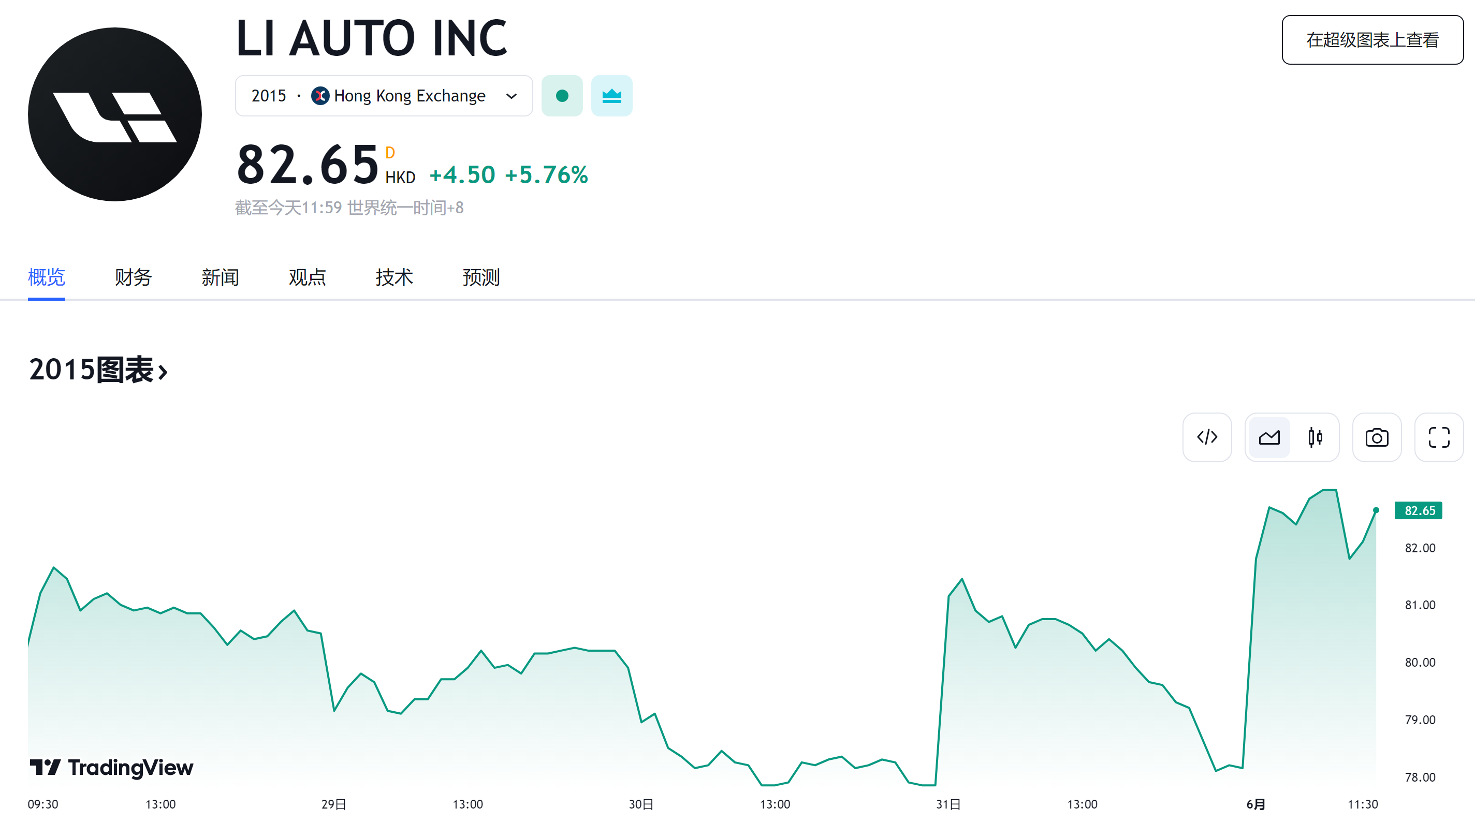
Task: Click the green market open status dot
Action: pos(562,96)
